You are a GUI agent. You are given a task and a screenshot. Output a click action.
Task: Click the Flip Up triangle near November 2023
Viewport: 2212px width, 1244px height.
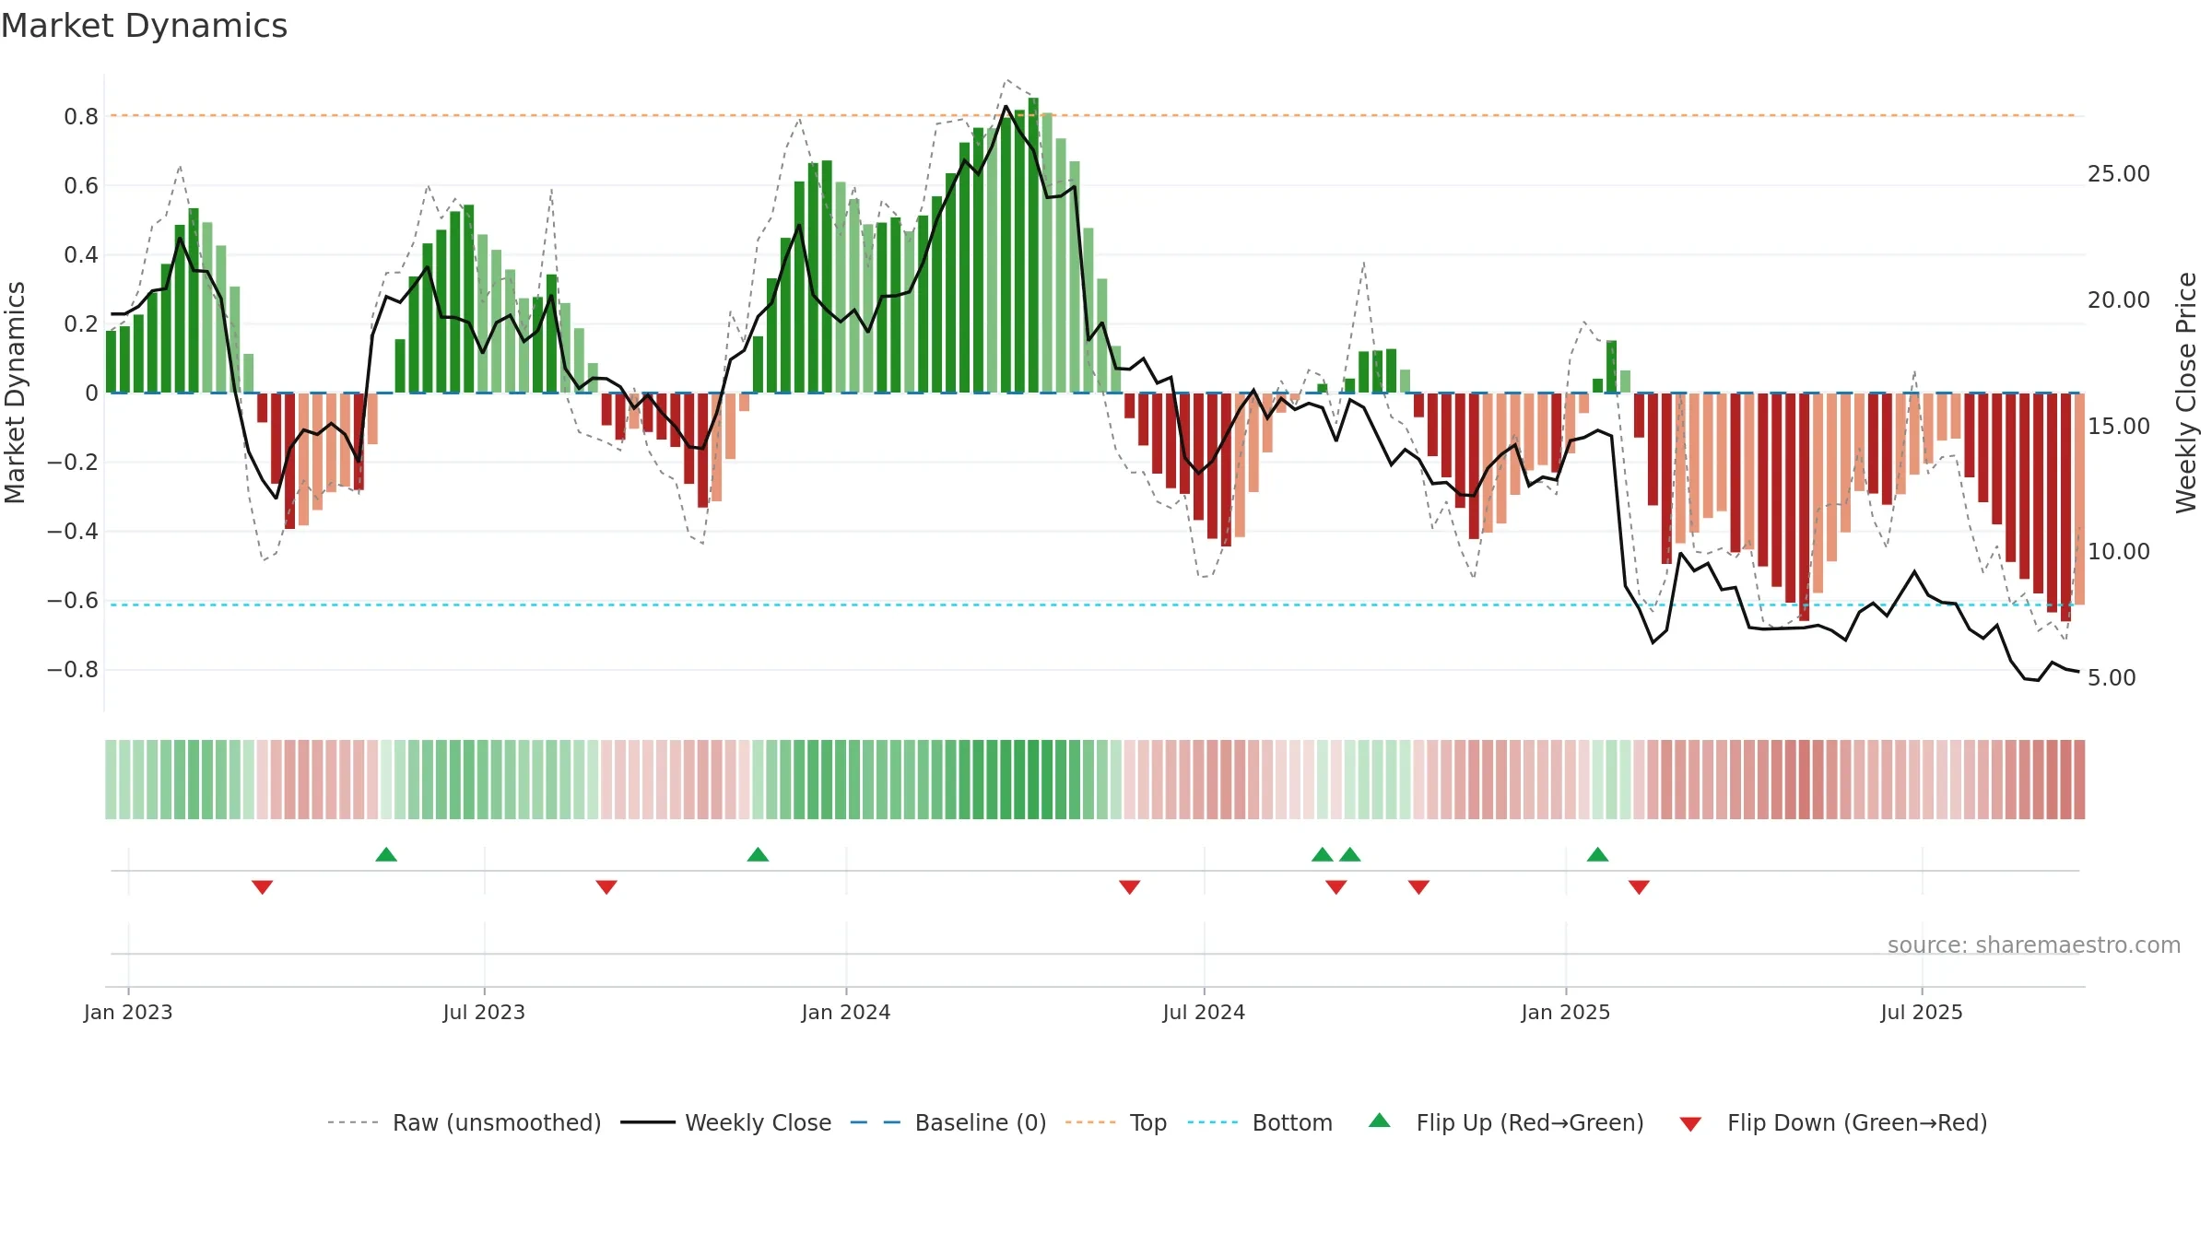758,854
